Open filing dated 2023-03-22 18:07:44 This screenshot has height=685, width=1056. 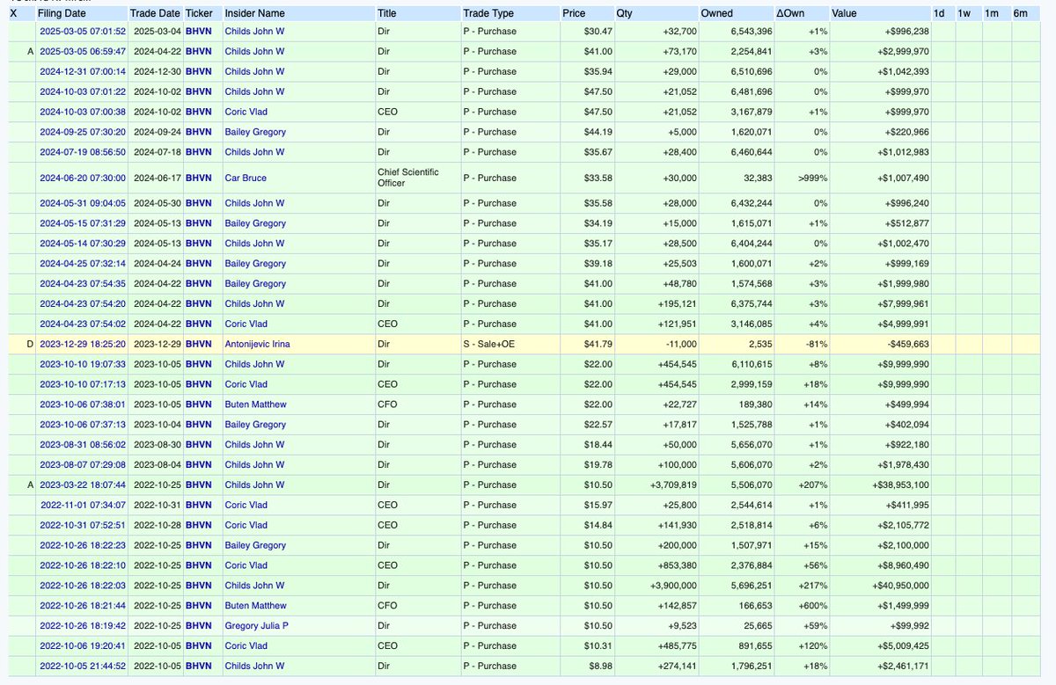coord(83,485)
